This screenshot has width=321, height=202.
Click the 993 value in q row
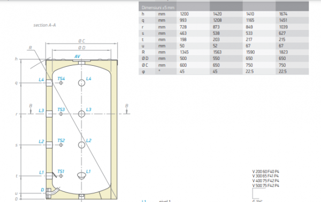click(183, 20)
